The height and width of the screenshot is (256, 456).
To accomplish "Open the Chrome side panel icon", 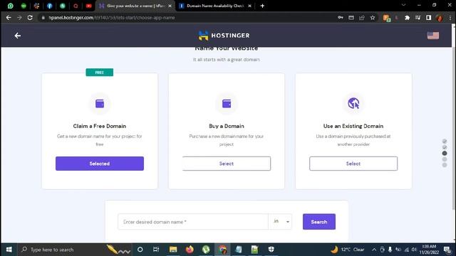I will point(428,18).
